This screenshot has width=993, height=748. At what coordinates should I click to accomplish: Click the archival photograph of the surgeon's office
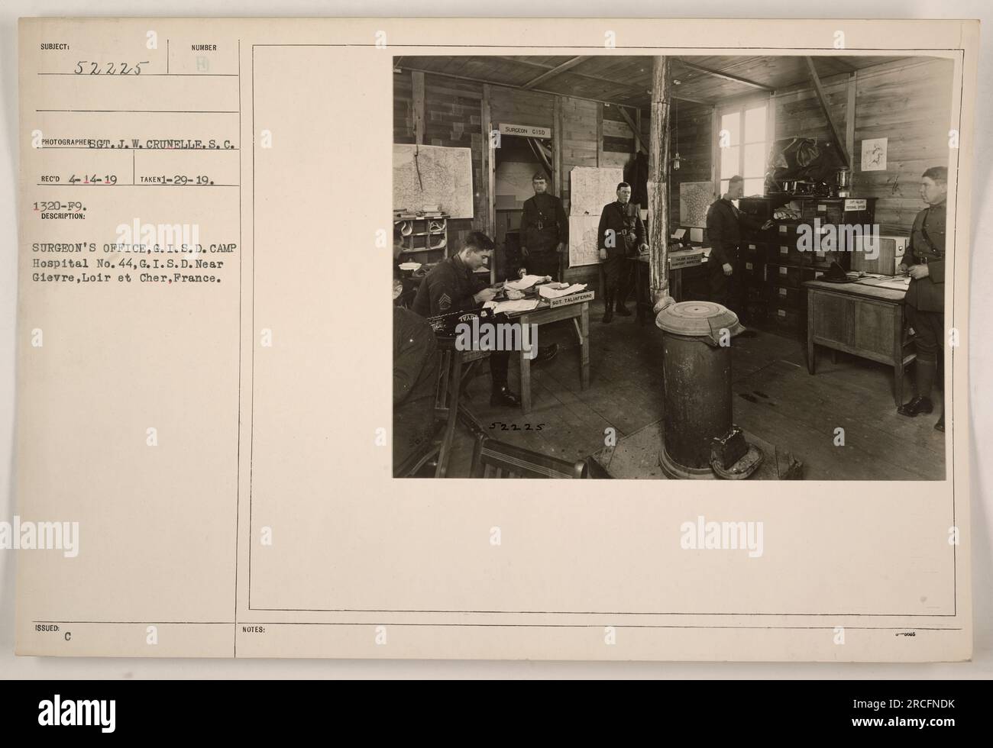pyautogui.click(x=673, y=267)
